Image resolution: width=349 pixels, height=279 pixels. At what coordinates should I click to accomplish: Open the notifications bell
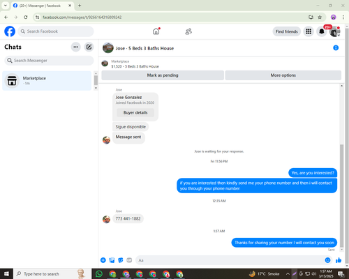tap(322, 31)
